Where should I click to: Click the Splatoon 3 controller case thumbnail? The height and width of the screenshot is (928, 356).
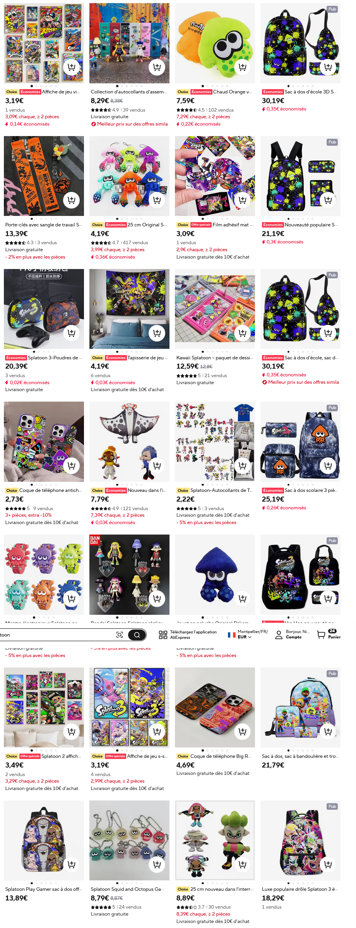click(x=44, y=309)
